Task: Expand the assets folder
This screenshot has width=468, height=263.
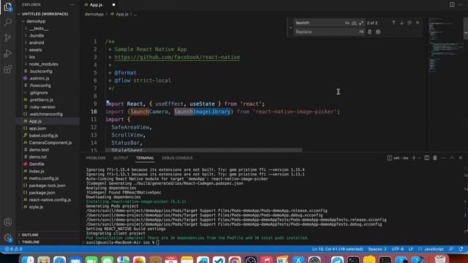Action: pyautogui.click(x=35, y=50)
